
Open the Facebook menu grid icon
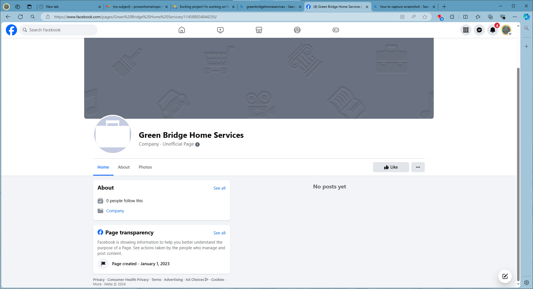click(x=466, y=30)
